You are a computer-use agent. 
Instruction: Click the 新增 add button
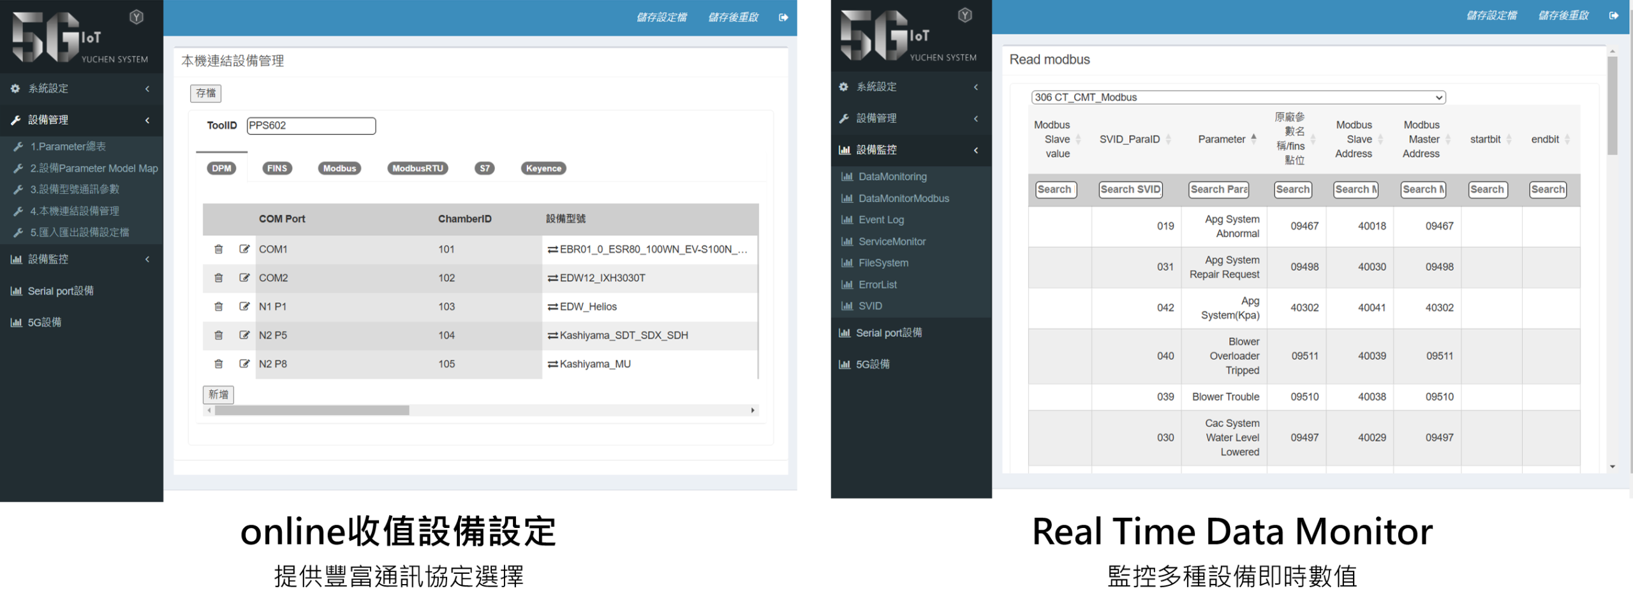(218, 395)
